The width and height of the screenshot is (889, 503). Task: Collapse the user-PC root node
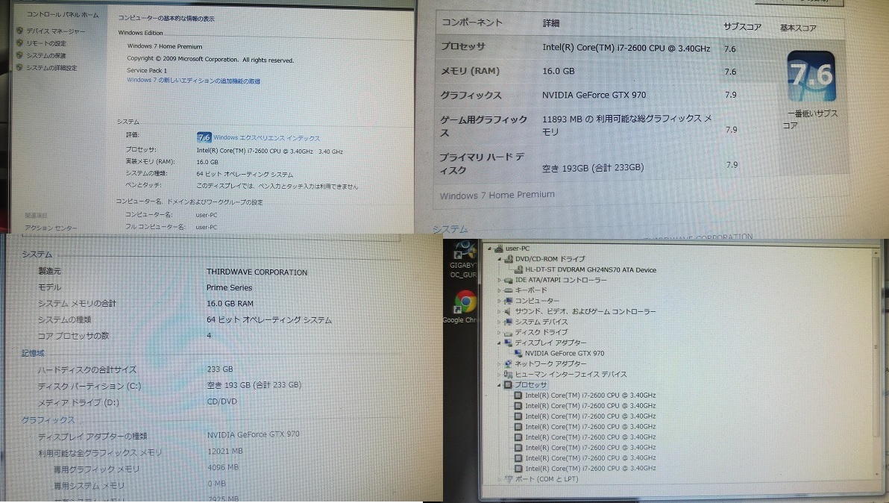(490, 249)
